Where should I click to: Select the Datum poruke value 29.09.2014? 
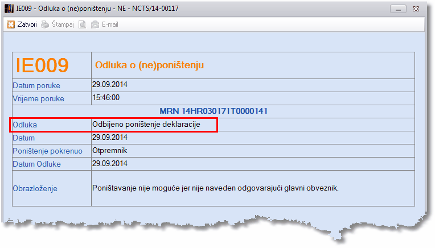(110, 85)
